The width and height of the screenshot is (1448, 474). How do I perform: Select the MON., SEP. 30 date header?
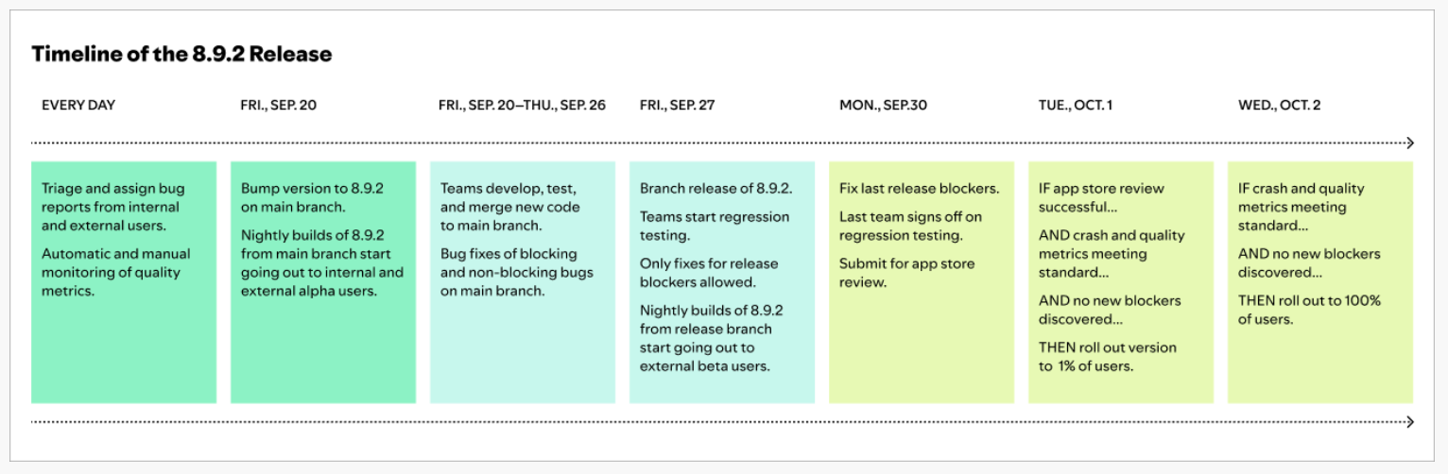883,105
